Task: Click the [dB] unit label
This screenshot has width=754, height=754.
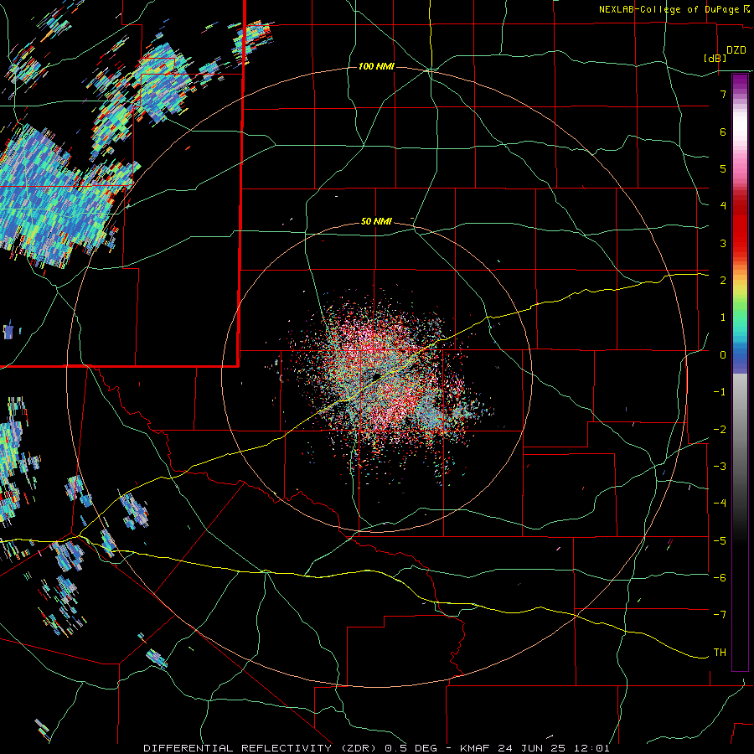Action: coord(715,58)
